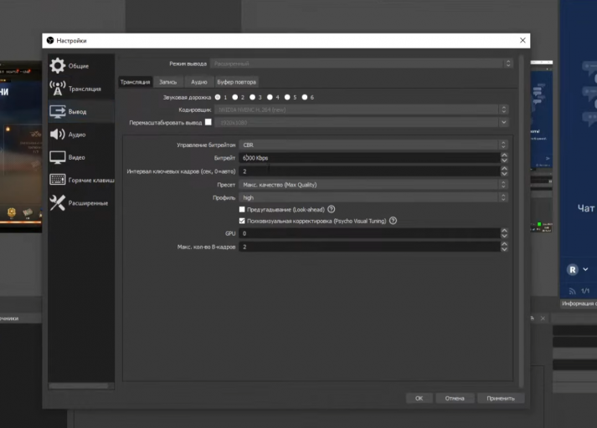Click the OBS logo in Настройки title bar
The width and height of the screenshot is (597, 428).
tap(50, 40)
